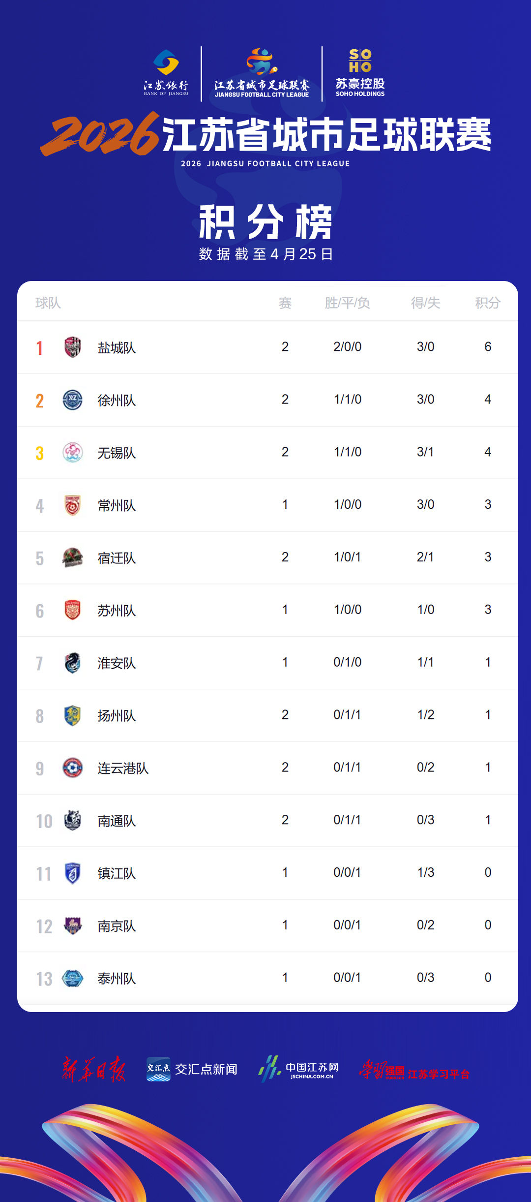The image size is (531, 1202).
Task: Click the 中国江苏网 logo in footer
Action: (x=299, y=1069)
